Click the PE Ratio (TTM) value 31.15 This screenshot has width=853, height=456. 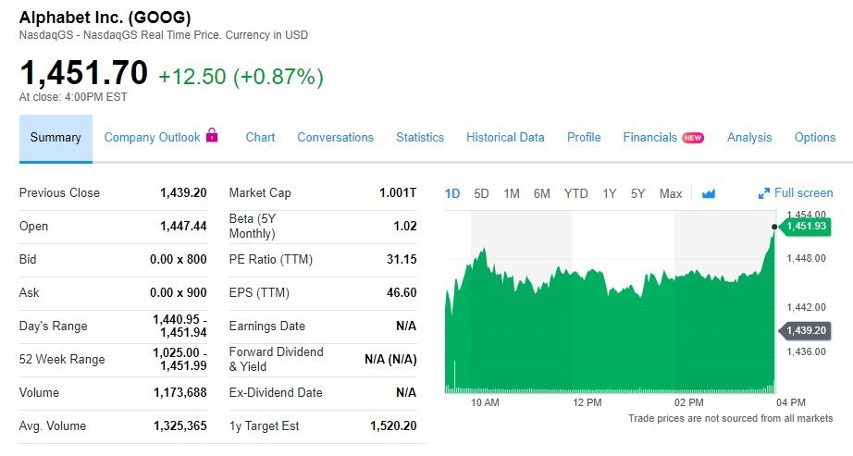pos(402,260)
